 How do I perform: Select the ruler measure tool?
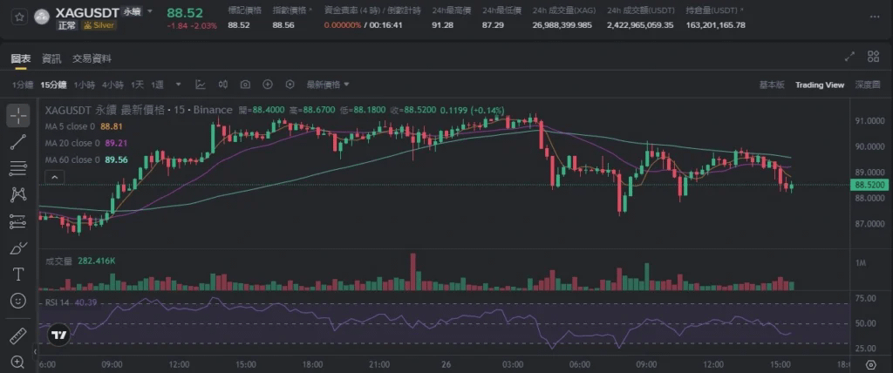pyautogui.click(x=18, y=336)
